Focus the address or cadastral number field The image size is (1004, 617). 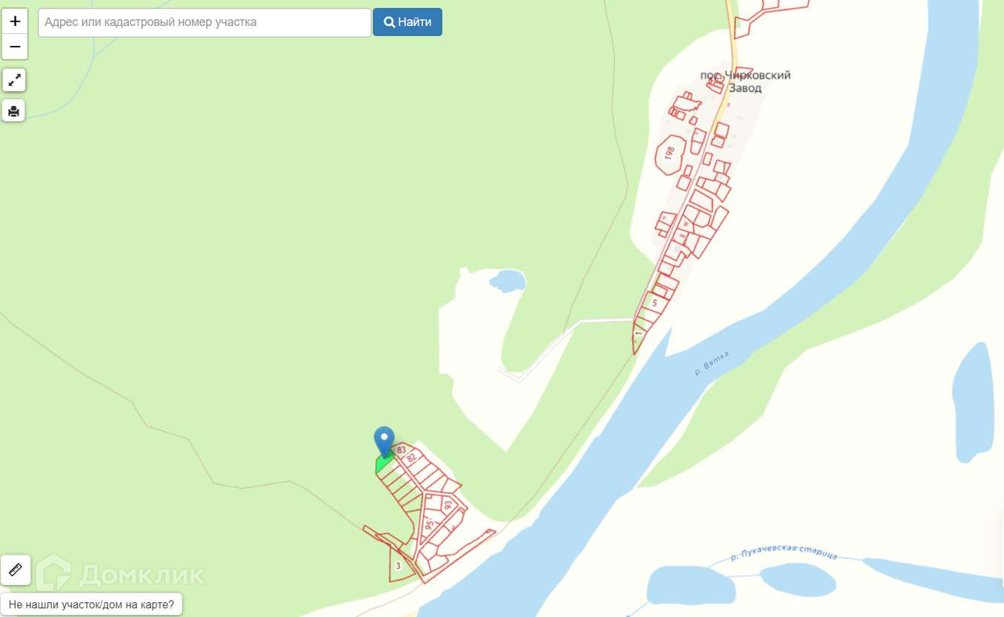[x=205, y=22]
